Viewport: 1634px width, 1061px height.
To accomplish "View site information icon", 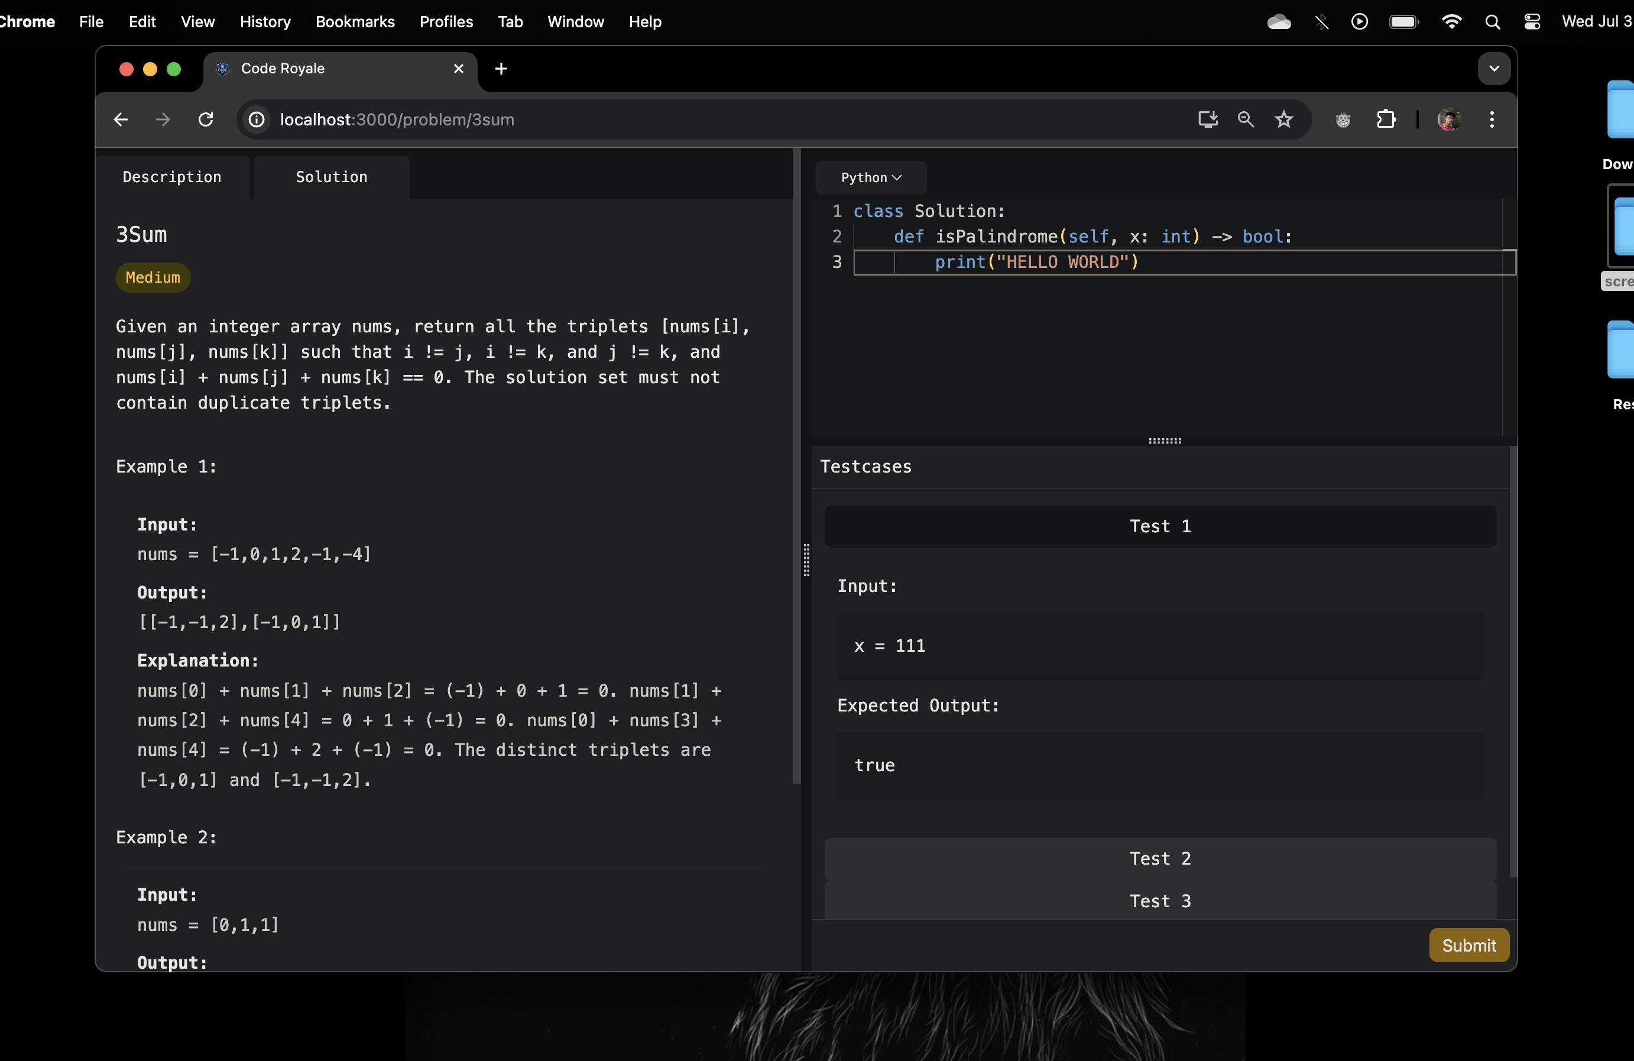I will coord(257,119).
